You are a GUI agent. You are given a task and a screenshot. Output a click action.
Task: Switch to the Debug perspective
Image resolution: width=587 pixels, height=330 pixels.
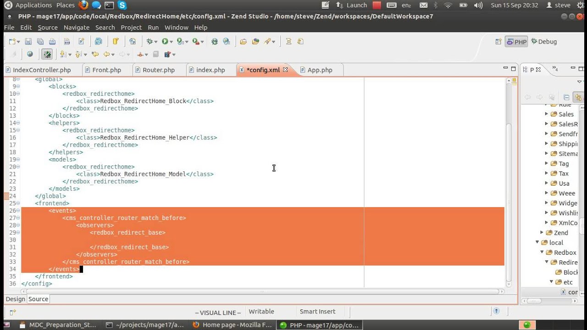coord(544,42)
